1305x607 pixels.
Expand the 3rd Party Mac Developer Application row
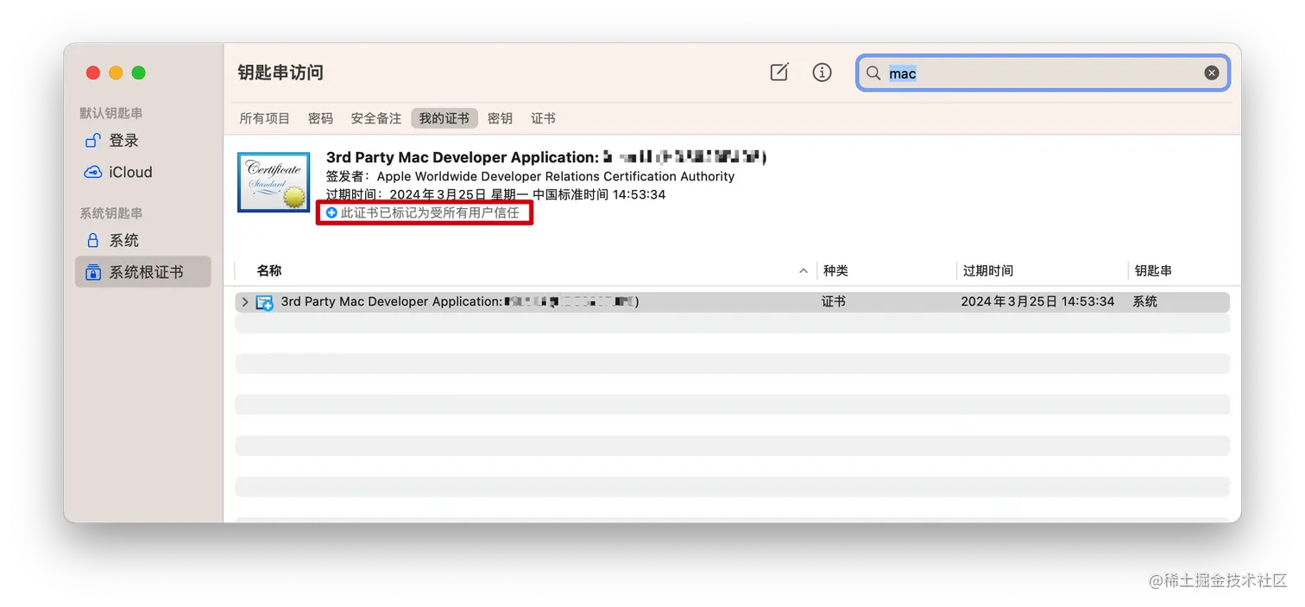245,302
